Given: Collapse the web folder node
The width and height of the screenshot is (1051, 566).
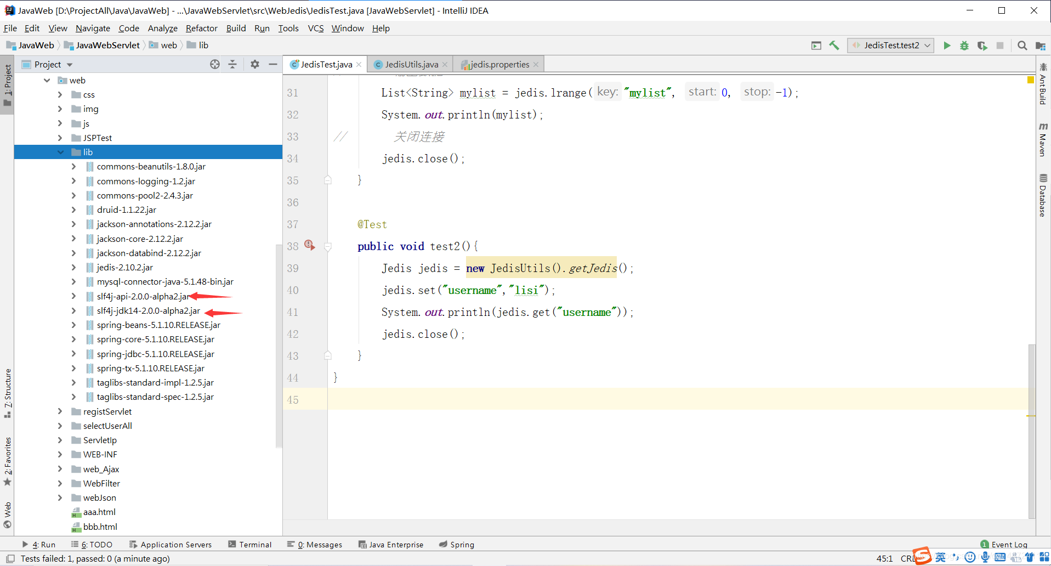Looking at the screenshot, I should pos(47,81).
